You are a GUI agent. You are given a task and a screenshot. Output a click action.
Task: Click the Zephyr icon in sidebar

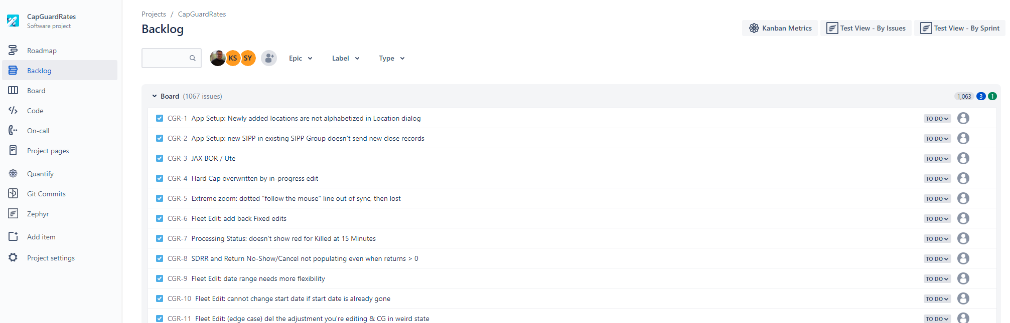point(13,213)
